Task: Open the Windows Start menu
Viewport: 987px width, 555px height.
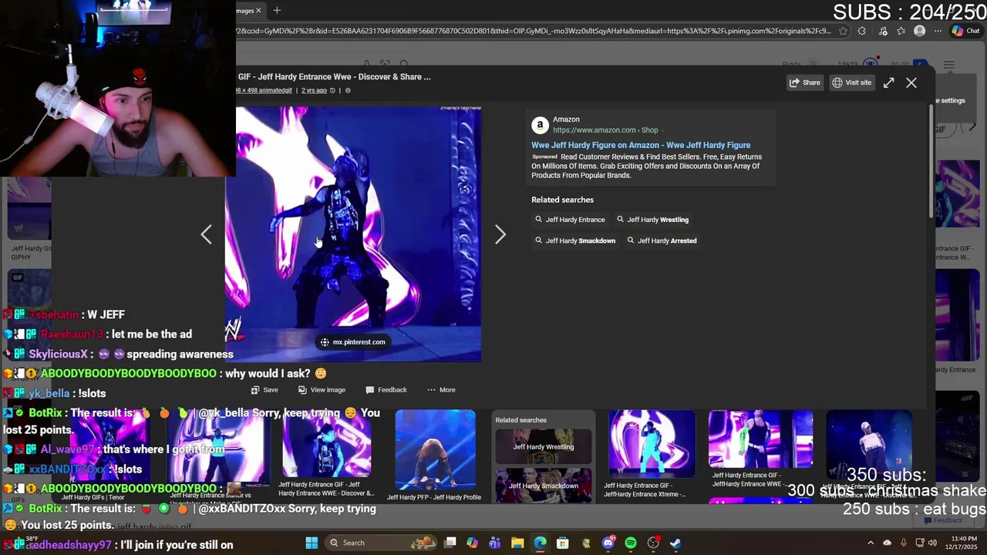Action: tap(312, 543)
